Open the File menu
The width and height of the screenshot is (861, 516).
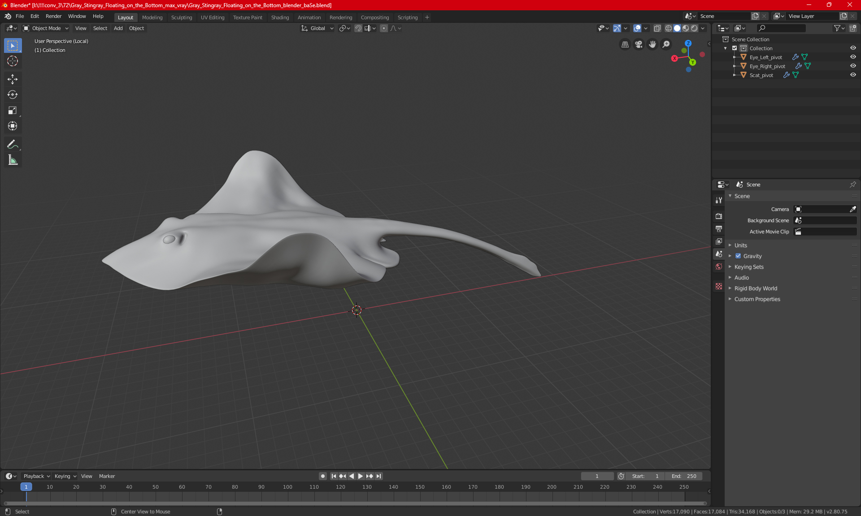[20, 16]
